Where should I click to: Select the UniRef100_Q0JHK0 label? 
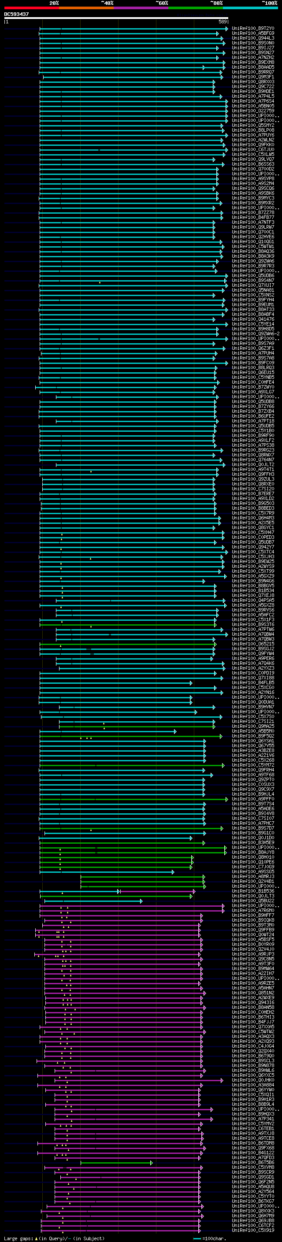point(253,1080)
